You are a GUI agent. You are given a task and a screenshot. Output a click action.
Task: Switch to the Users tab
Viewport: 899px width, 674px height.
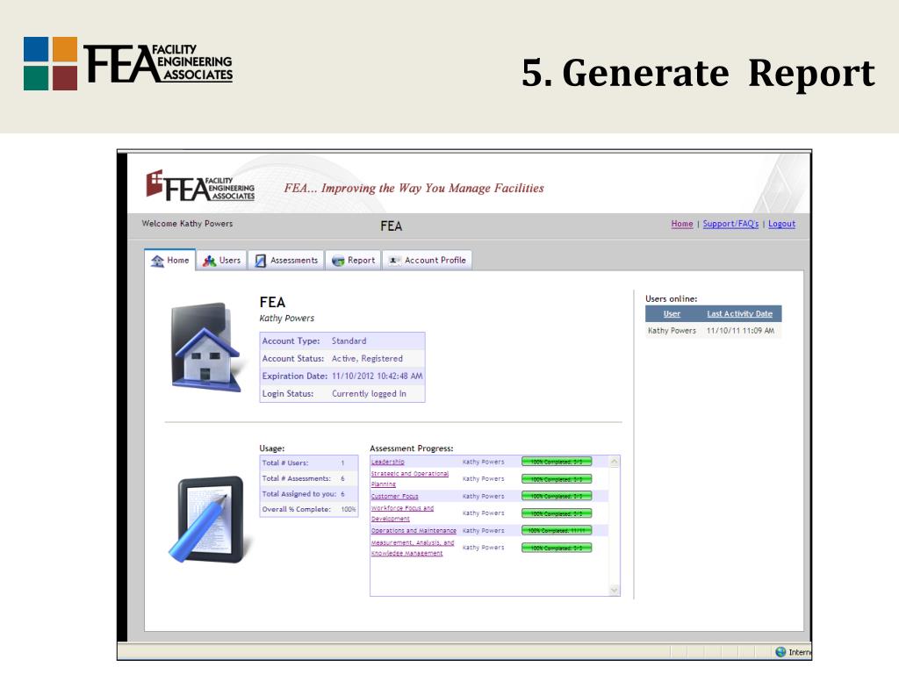222,260
